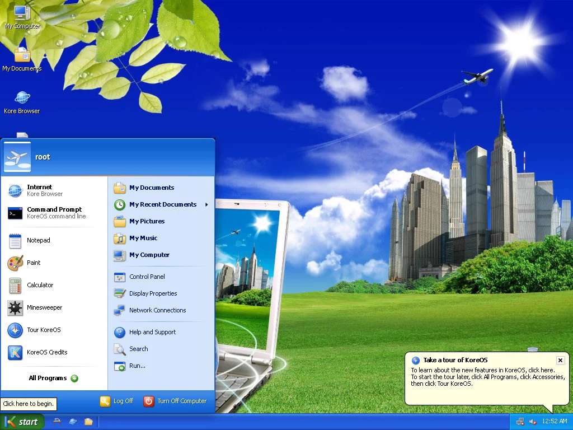Click the volume tray icon

point(533,422)
